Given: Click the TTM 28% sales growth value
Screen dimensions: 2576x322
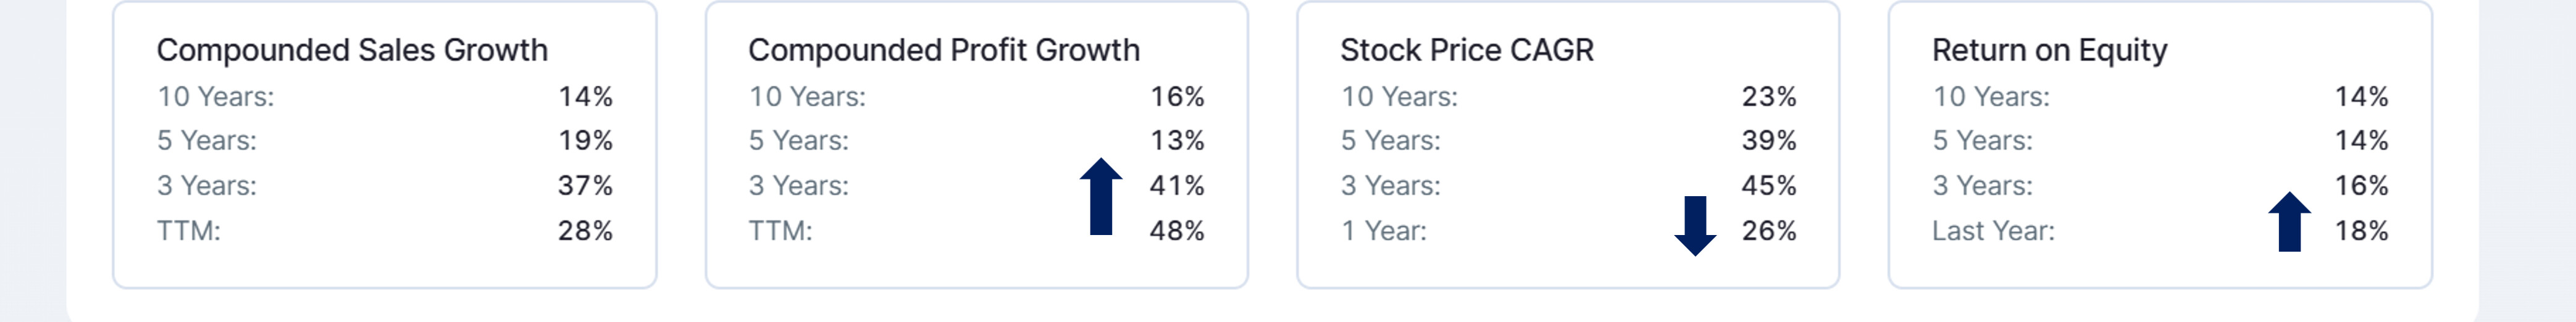Looking at the screenshot, I should [x=585, y=231].
